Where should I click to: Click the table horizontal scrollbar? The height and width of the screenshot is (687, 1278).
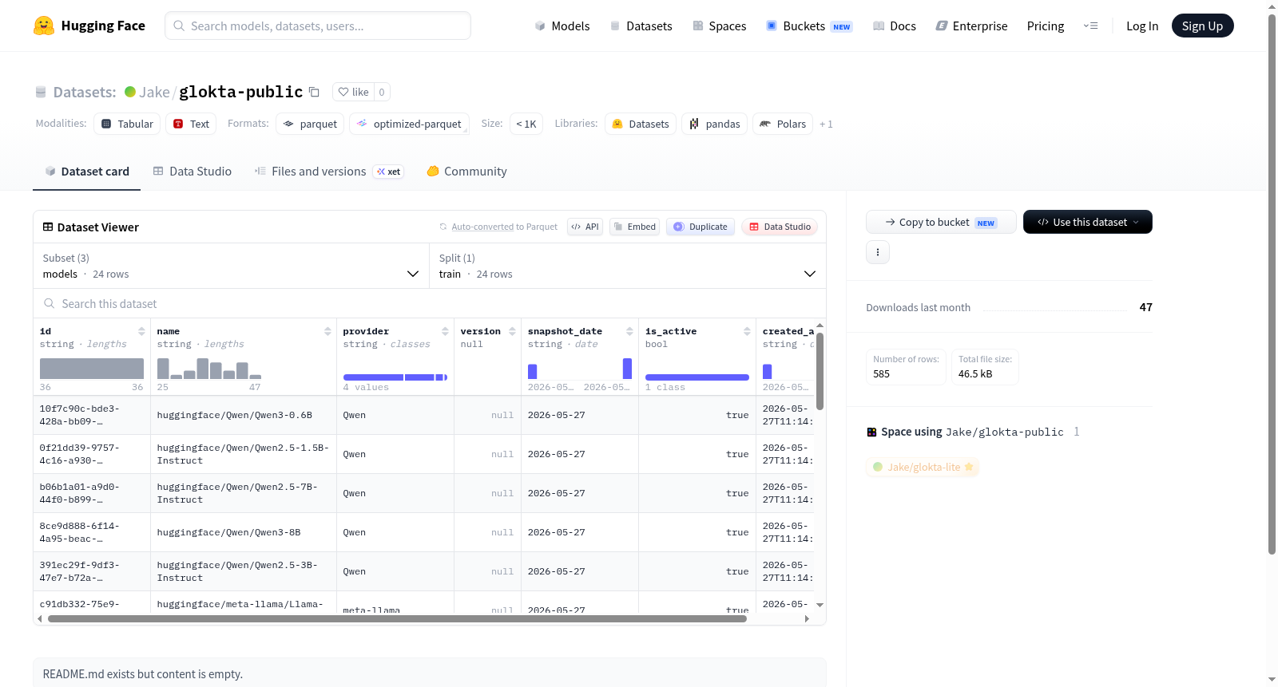pyautogui.click(x=397, y=618)
